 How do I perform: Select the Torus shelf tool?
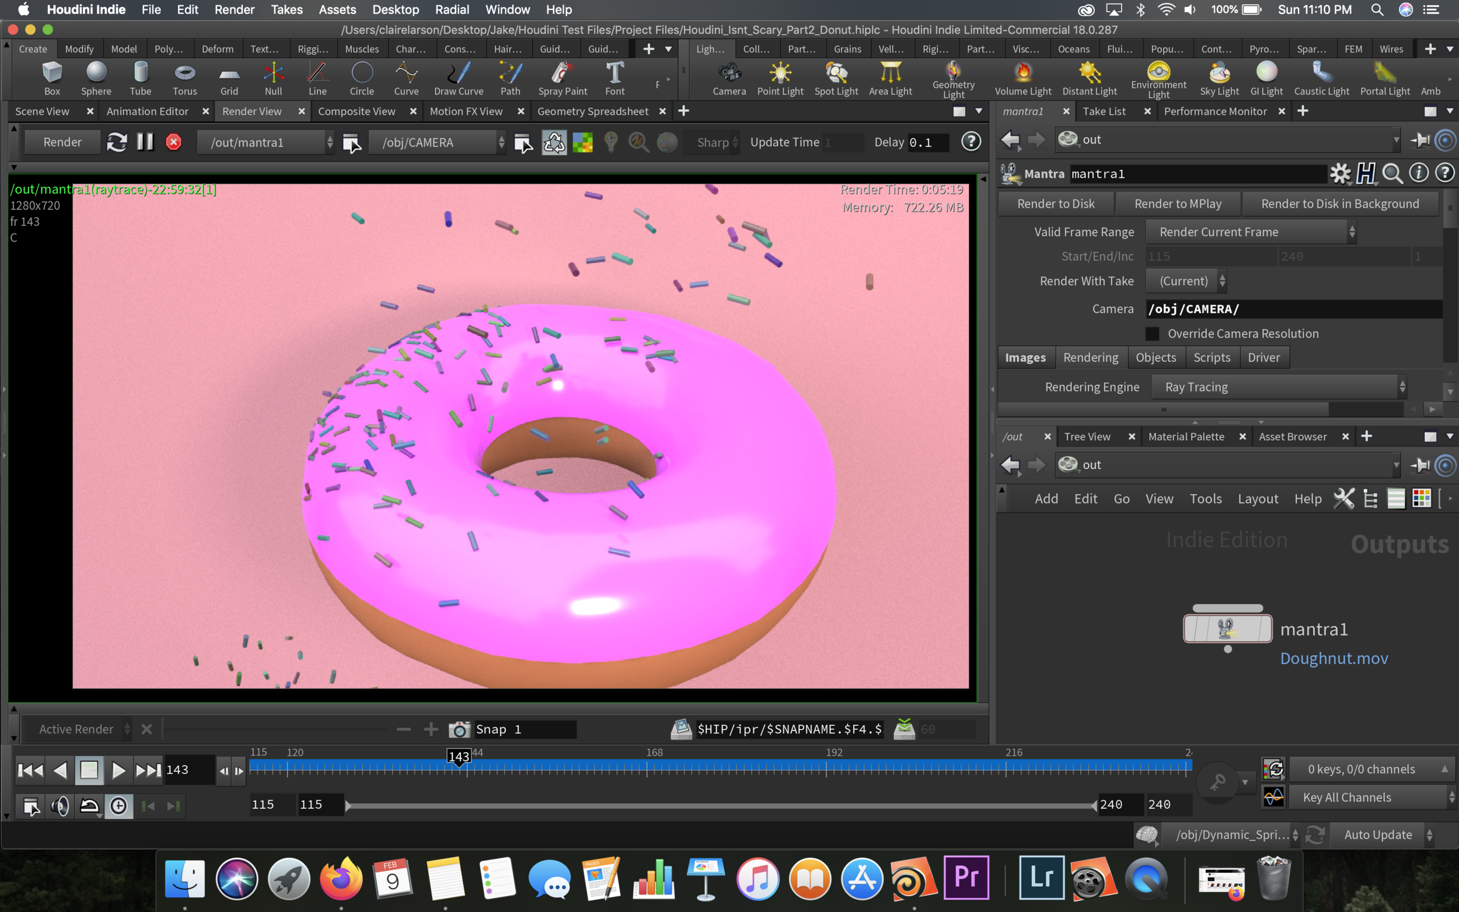[x=184, y=78]
